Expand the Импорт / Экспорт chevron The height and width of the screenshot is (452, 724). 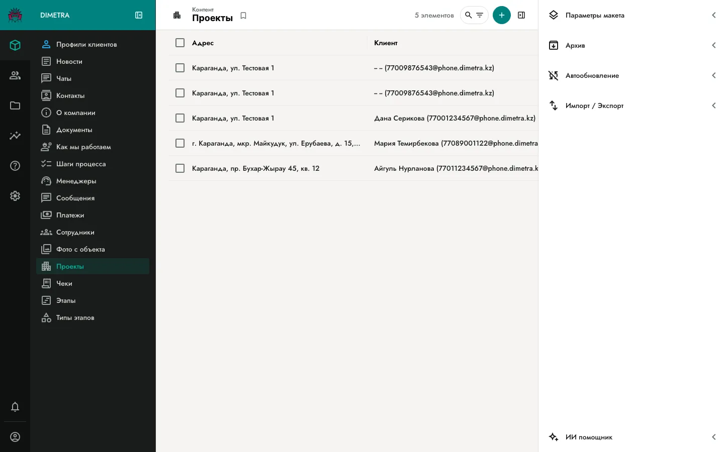click(713, 105)
